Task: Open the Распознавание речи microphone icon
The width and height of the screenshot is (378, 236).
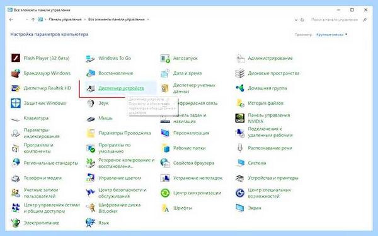Action: pyautogui.click(x=240, y=148)
